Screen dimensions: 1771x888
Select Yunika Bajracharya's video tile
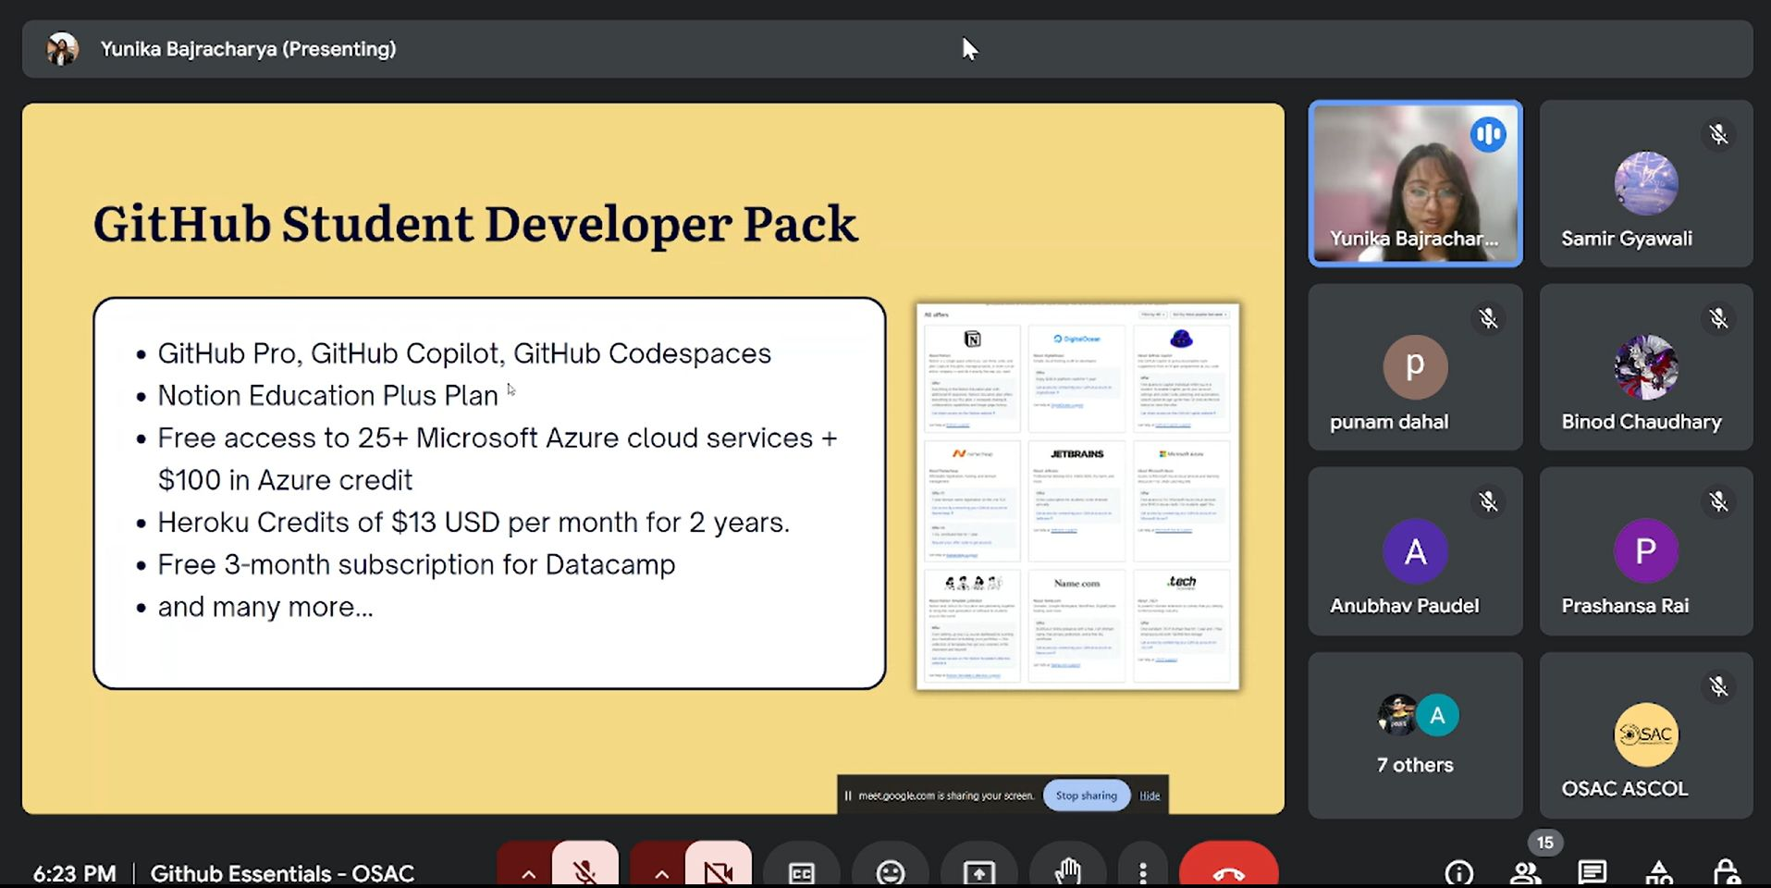pyautogui.click(x=1414, y=183)
